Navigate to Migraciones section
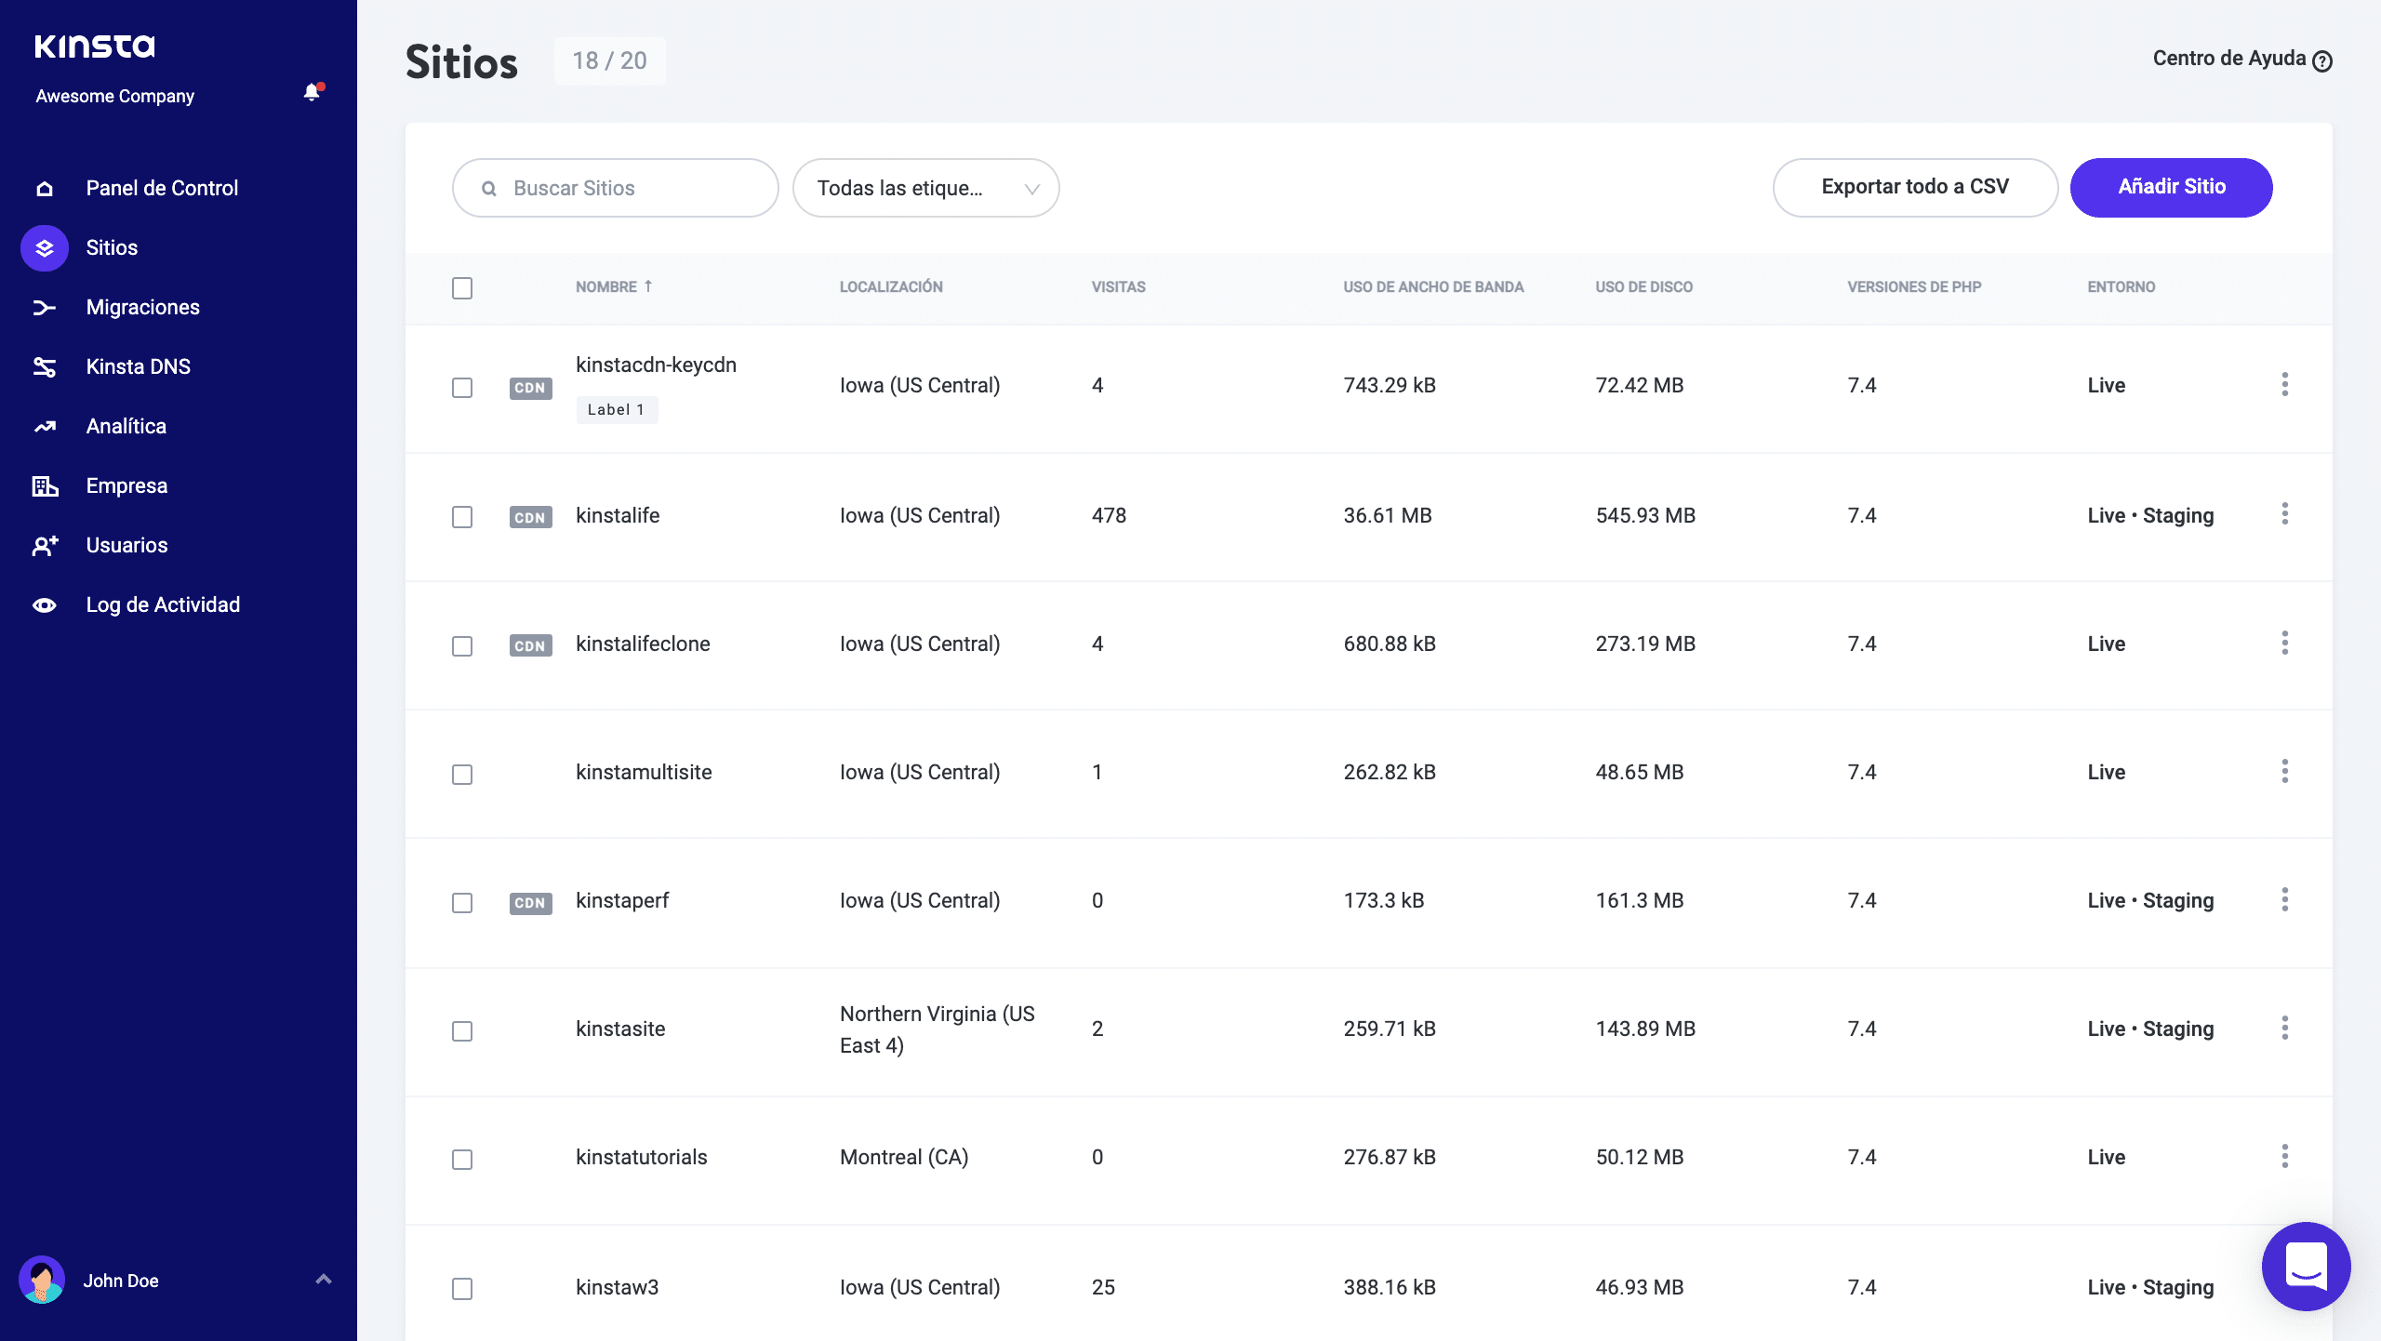The width and height of the screenshot is (2381, 1341). pos(144,306)
